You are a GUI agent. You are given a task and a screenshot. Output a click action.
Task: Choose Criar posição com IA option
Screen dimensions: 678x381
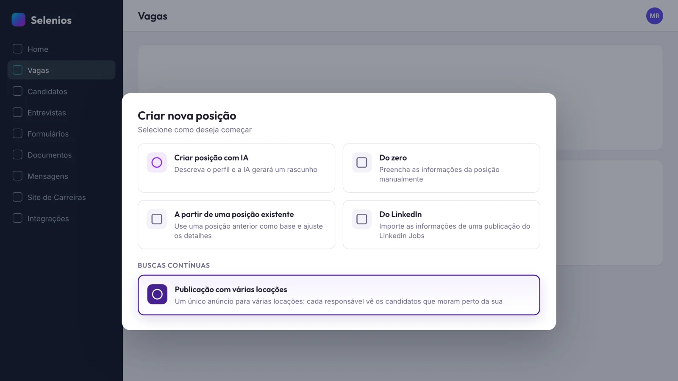(236, 168)
